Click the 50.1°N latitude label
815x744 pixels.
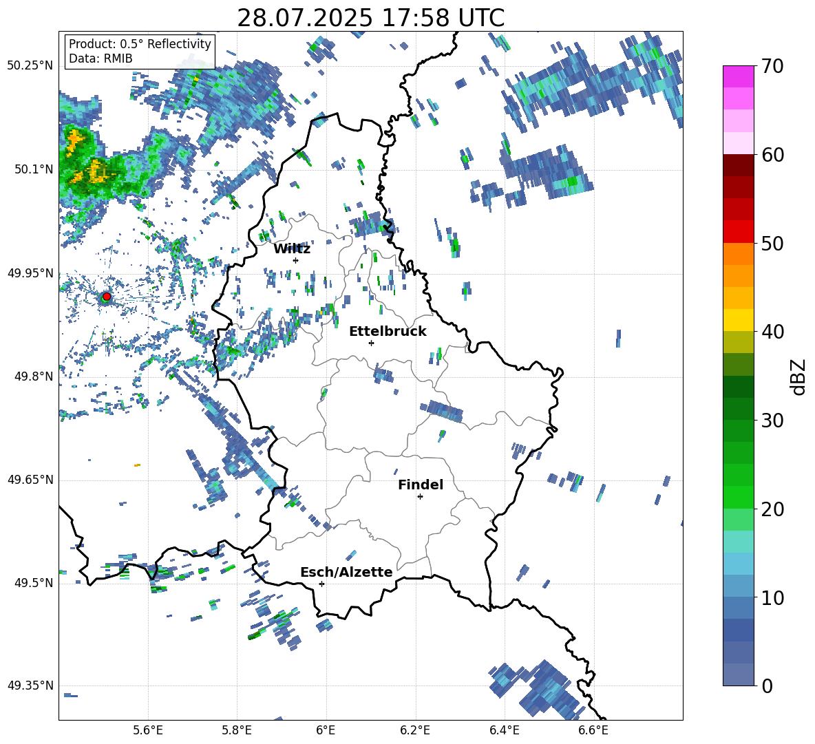(x=34, y=169)
